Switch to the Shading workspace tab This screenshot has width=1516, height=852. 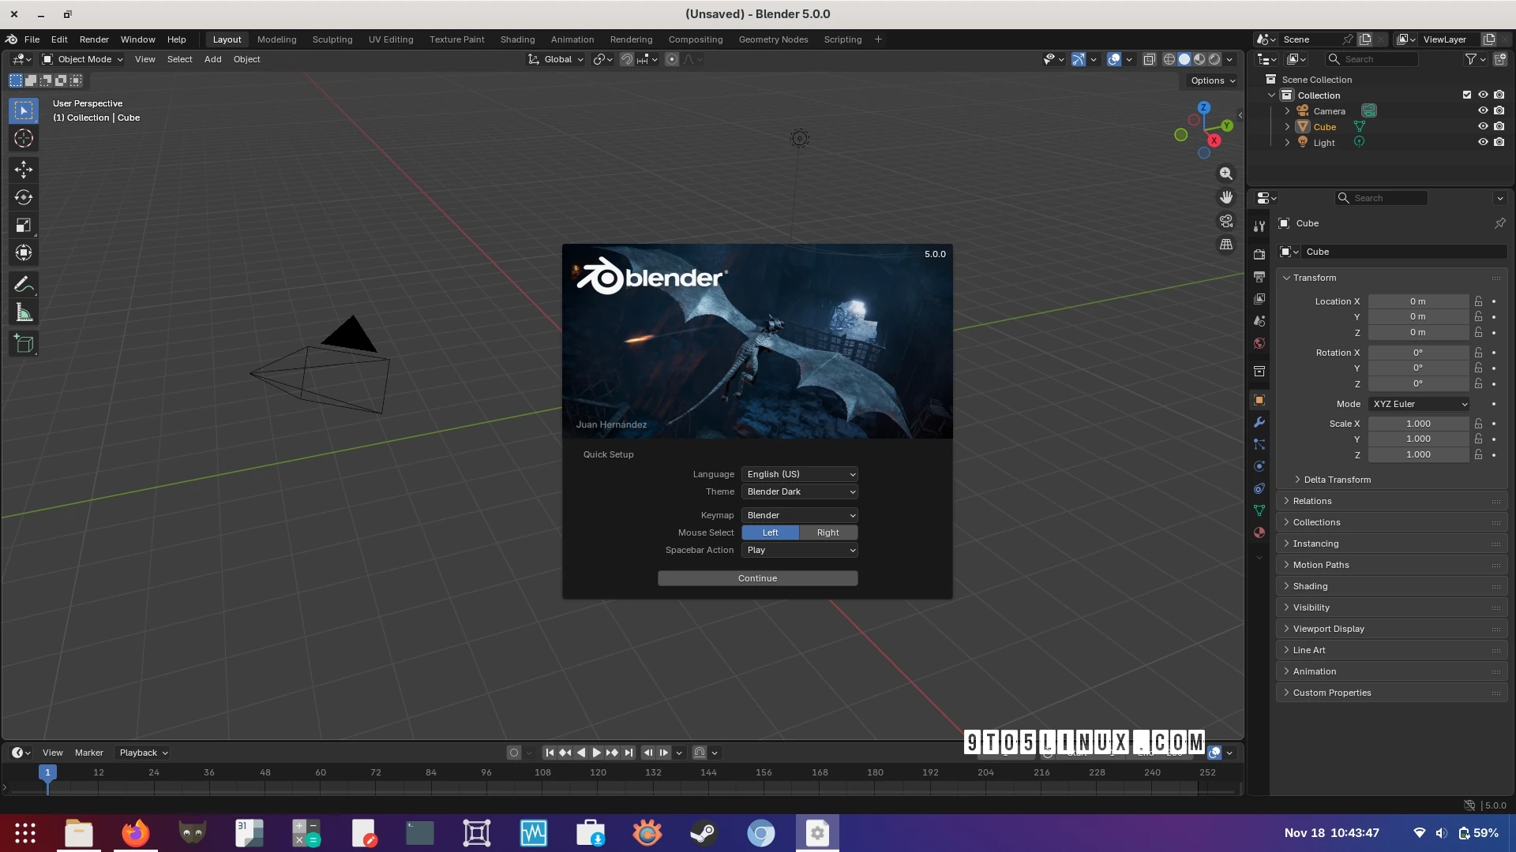(x=517, y=39)
